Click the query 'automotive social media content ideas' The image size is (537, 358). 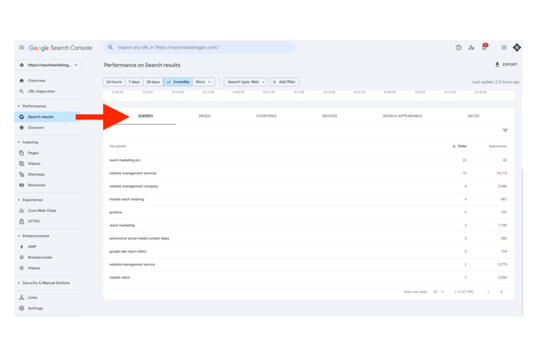coord(139,238)
